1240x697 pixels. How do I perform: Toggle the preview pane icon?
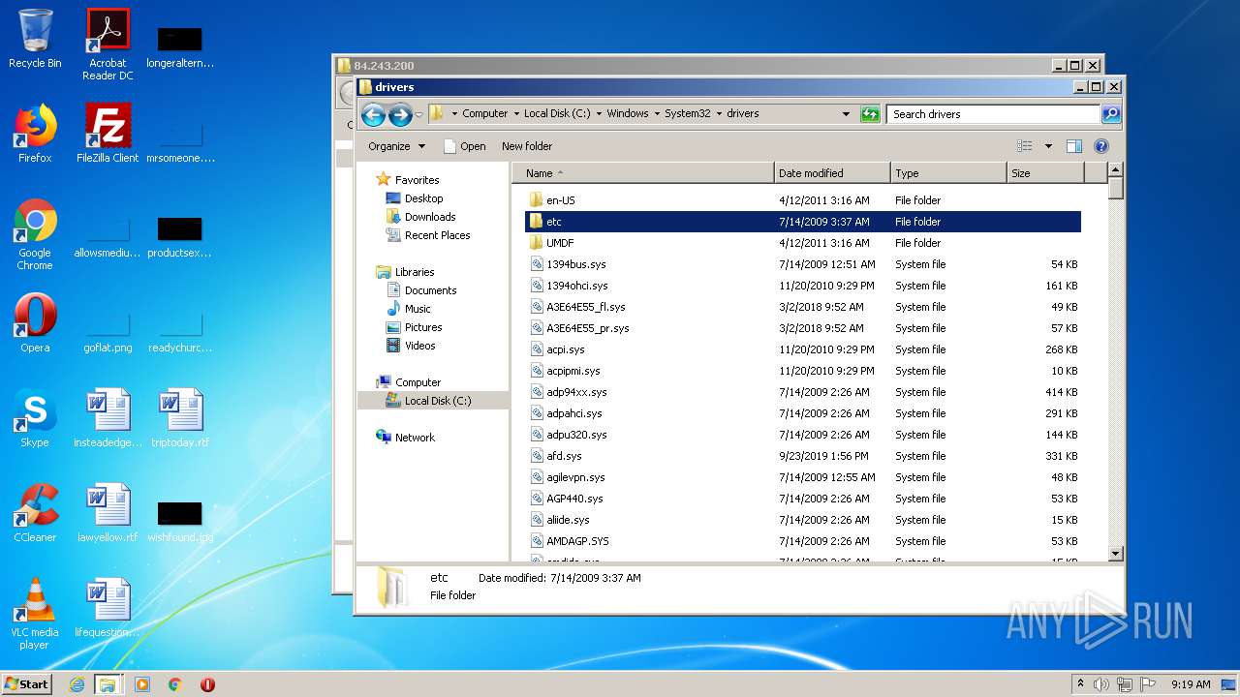click(1073, 146)
